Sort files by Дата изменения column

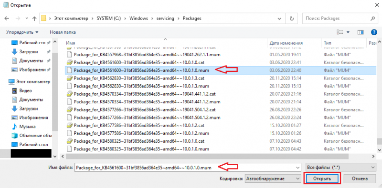286,43
